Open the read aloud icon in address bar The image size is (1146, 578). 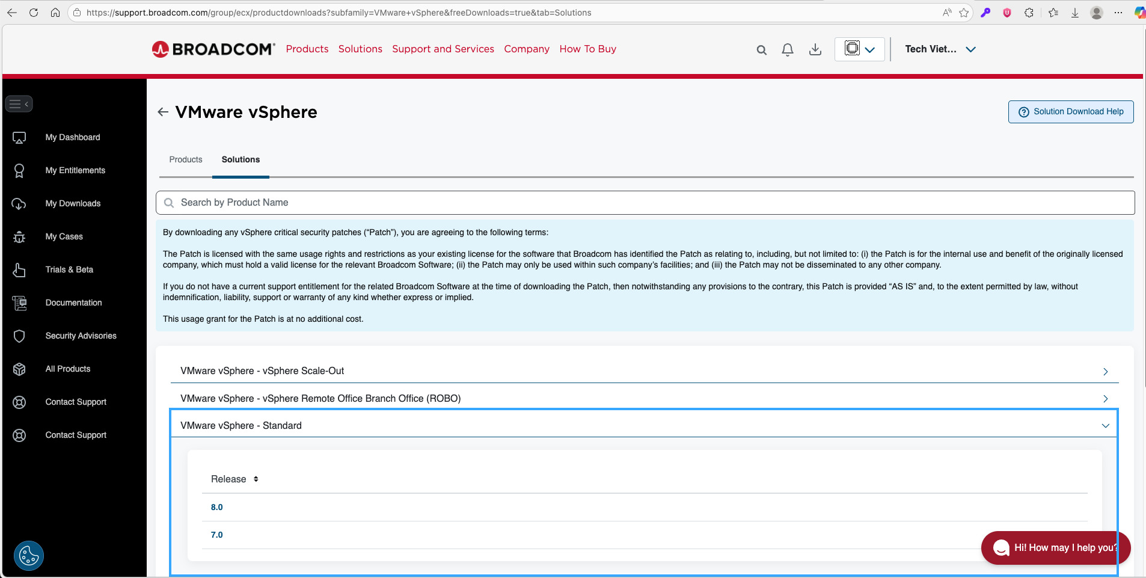947,13
